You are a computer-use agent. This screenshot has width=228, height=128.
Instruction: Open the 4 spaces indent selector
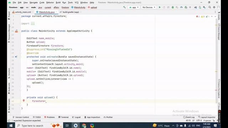coord(207,121)
